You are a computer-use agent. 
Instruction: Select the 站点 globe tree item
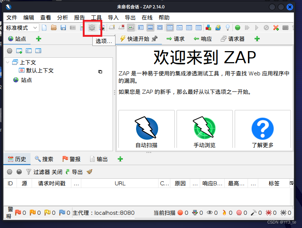click(22, 80)
